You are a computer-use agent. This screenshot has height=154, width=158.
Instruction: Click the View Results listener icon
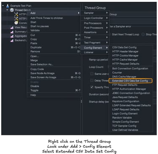click(12, 27)
